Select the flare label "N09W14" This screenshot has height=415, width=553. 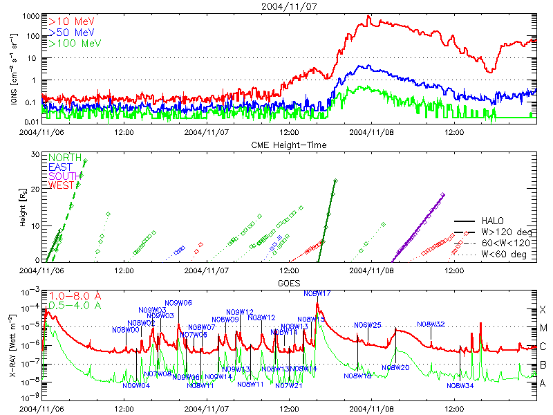(x=218, y=376)
